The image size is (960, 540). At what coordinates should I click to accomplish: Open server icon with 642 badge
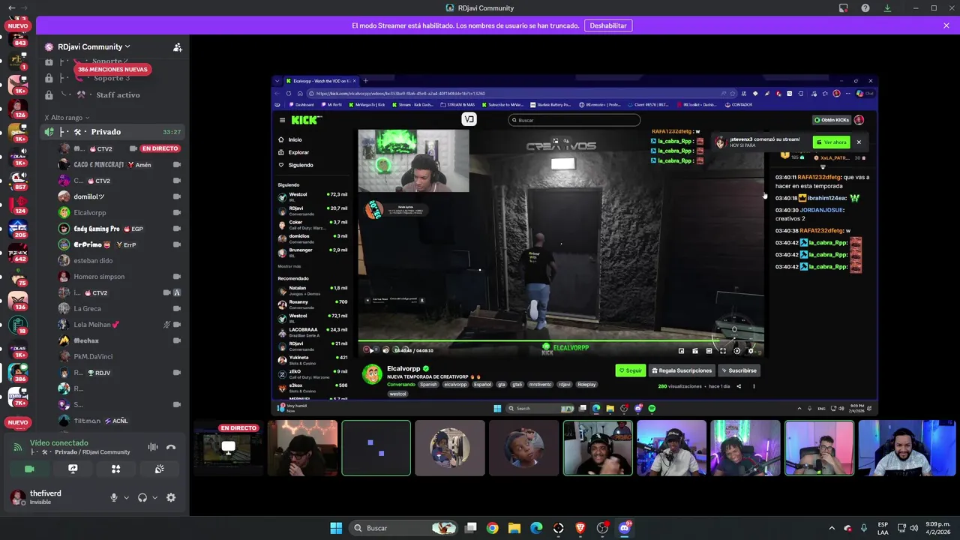[x=18, y=252]
